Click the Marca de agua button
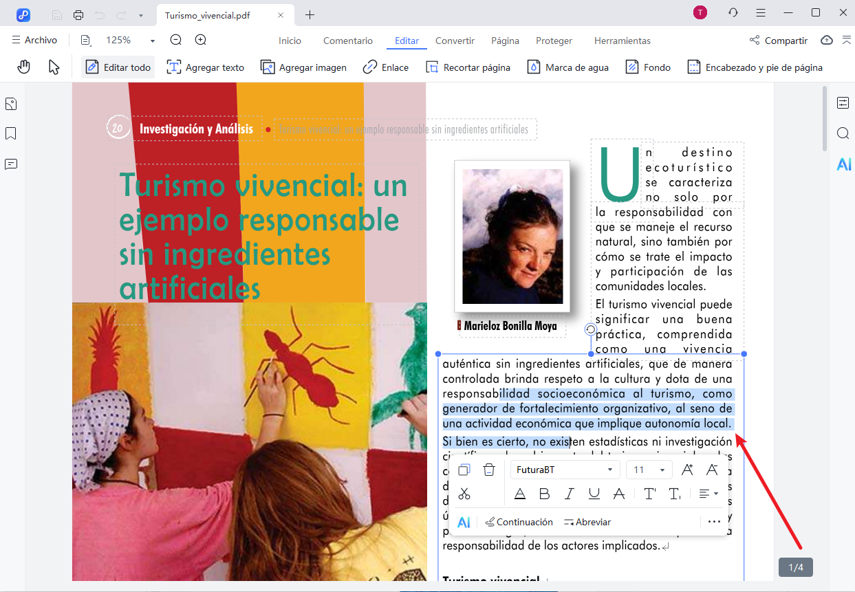Viewport: 855px width, 592px height. 568,67
